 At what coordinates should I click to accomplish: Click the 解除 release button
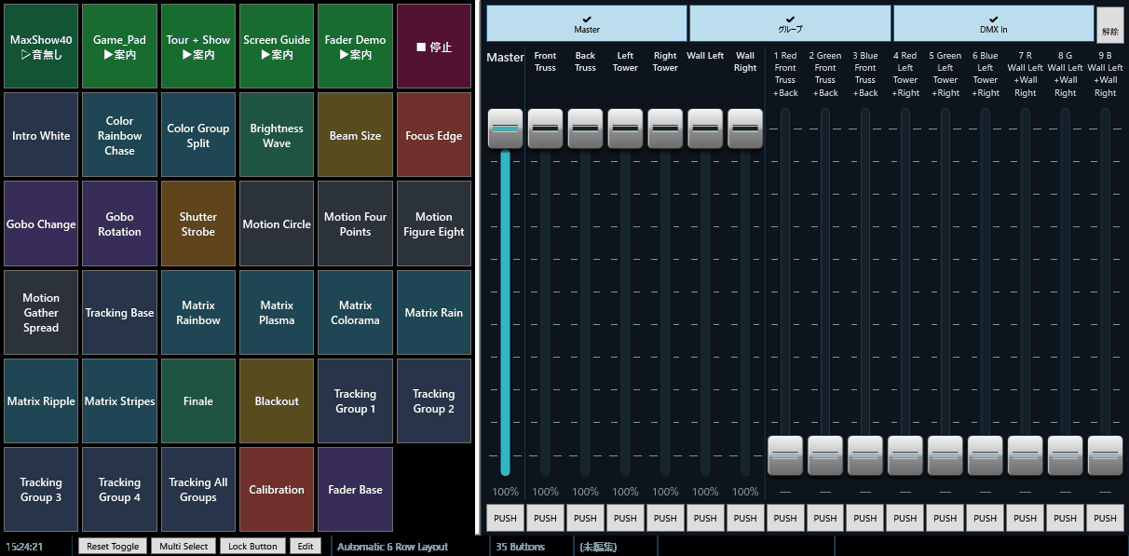pyautogui.click(x=1110, y=25)
